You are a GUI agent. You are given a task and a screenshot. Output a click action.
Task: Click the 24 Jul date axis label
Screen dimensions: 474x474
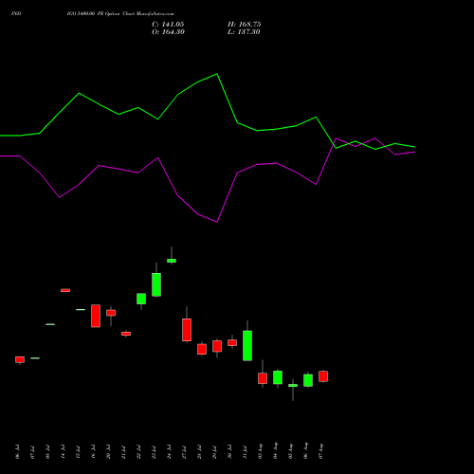(169, 451)
